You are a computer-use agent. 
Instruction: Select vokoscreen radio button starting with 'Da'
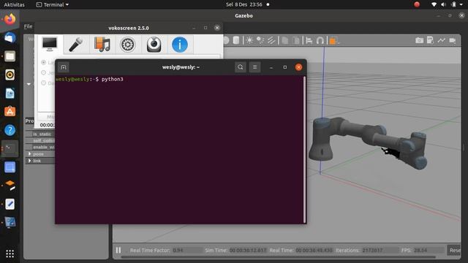(x=44, y=83)
